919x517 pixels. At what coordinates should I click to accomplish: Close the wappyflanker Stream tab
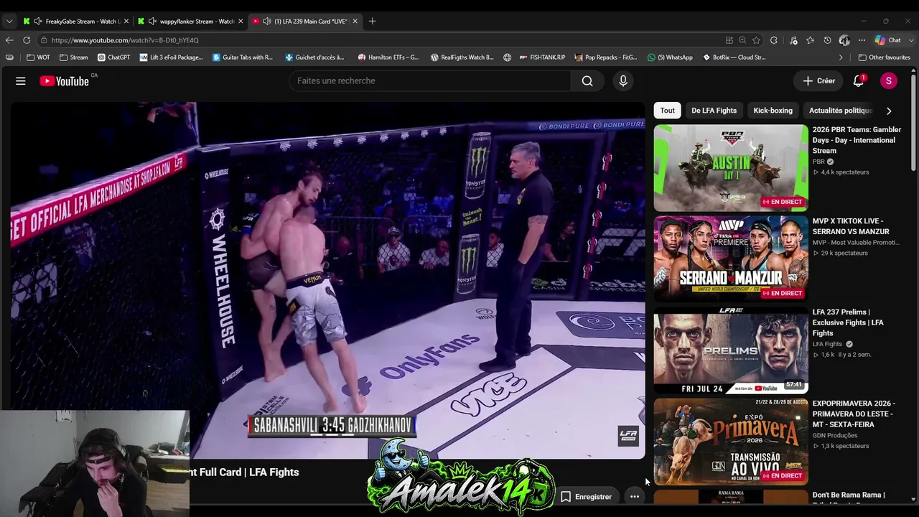(x=241, y=22)
